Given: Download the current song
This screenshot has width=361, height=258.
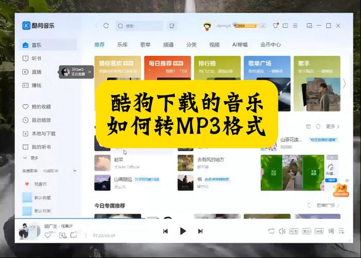Looking at the screenshot, I should 62,235.
